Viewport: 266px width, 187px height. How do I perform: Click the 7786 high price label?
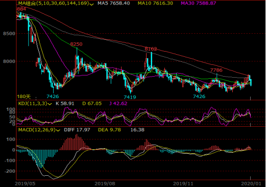(216, 70)
